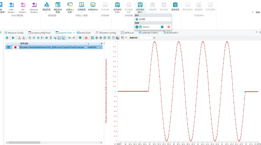Select the TBSystem1...FloatTypeInput signal row
Image resolution: width=261 pixels, height=145 pixels.
(54, 47)
